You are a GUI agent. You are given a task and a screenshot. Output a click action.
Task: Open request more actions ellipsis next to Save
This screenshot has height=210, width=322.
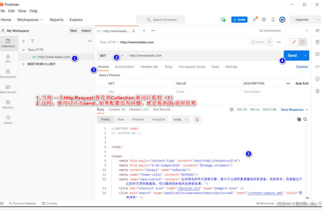click(x=279, y=42)
